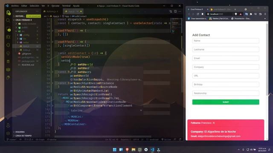Open the Search view in the activity bar

[8, 20]
